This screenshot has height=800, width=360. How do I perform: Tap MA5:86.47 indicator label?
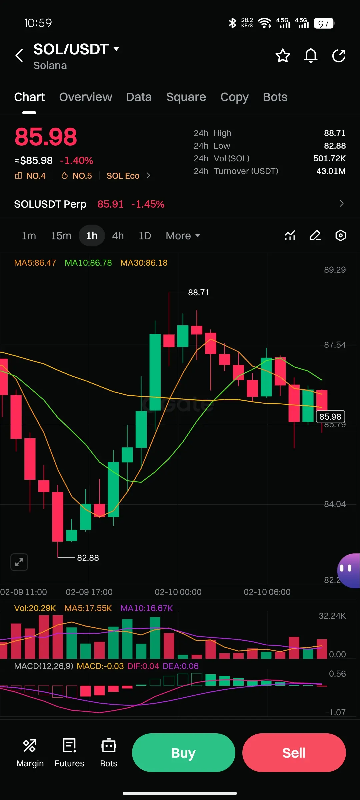35,263
